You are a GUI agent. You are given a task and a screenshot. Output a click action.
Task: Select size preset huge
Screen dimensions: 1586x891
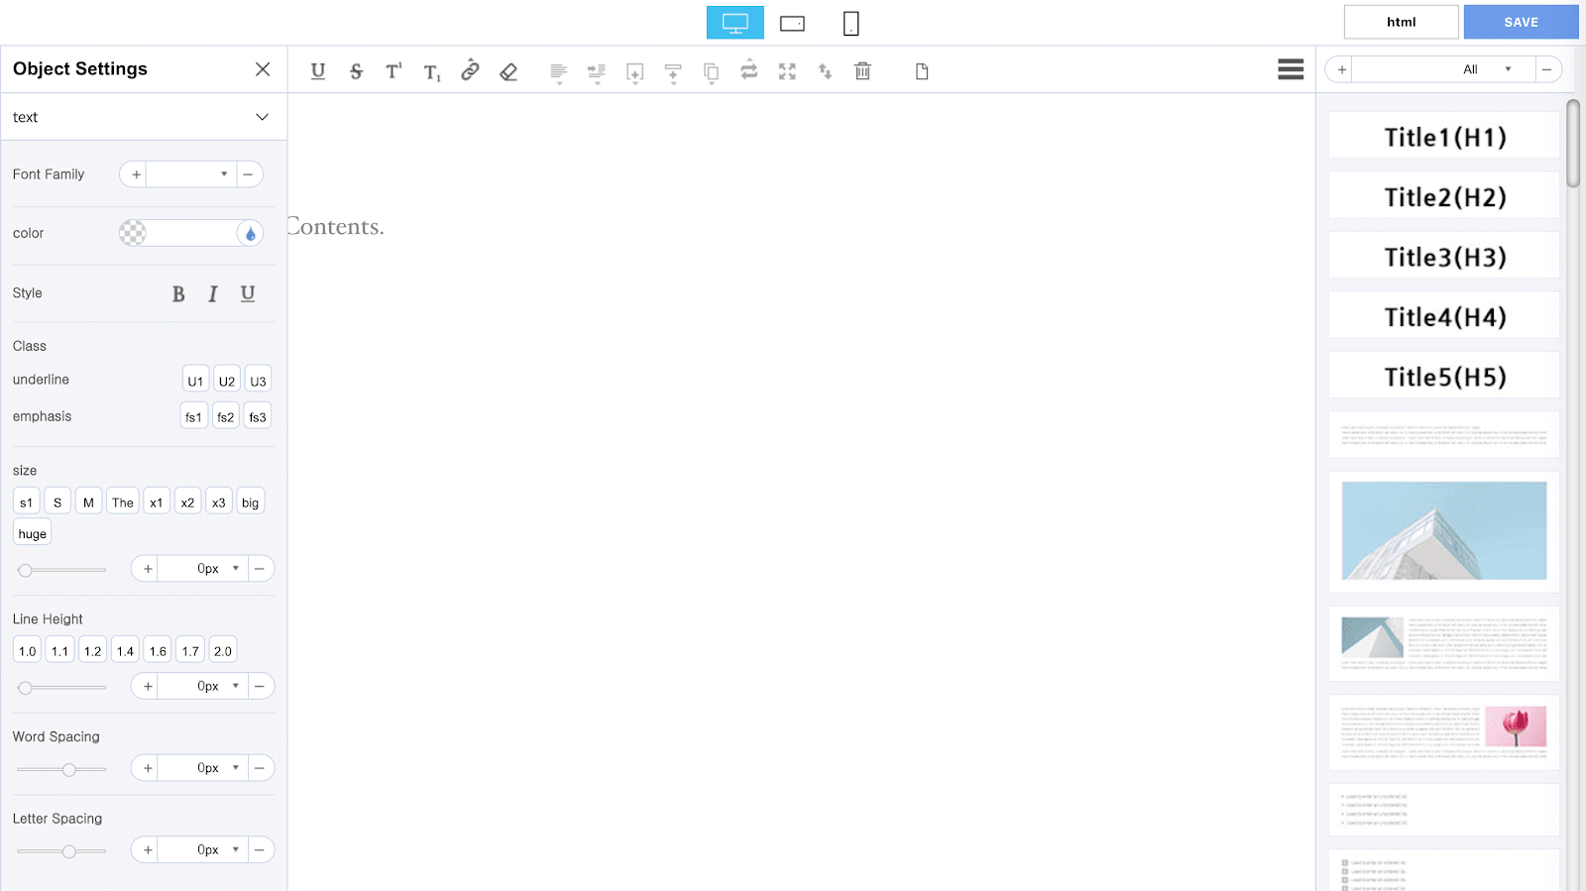[x=33, y=533]
